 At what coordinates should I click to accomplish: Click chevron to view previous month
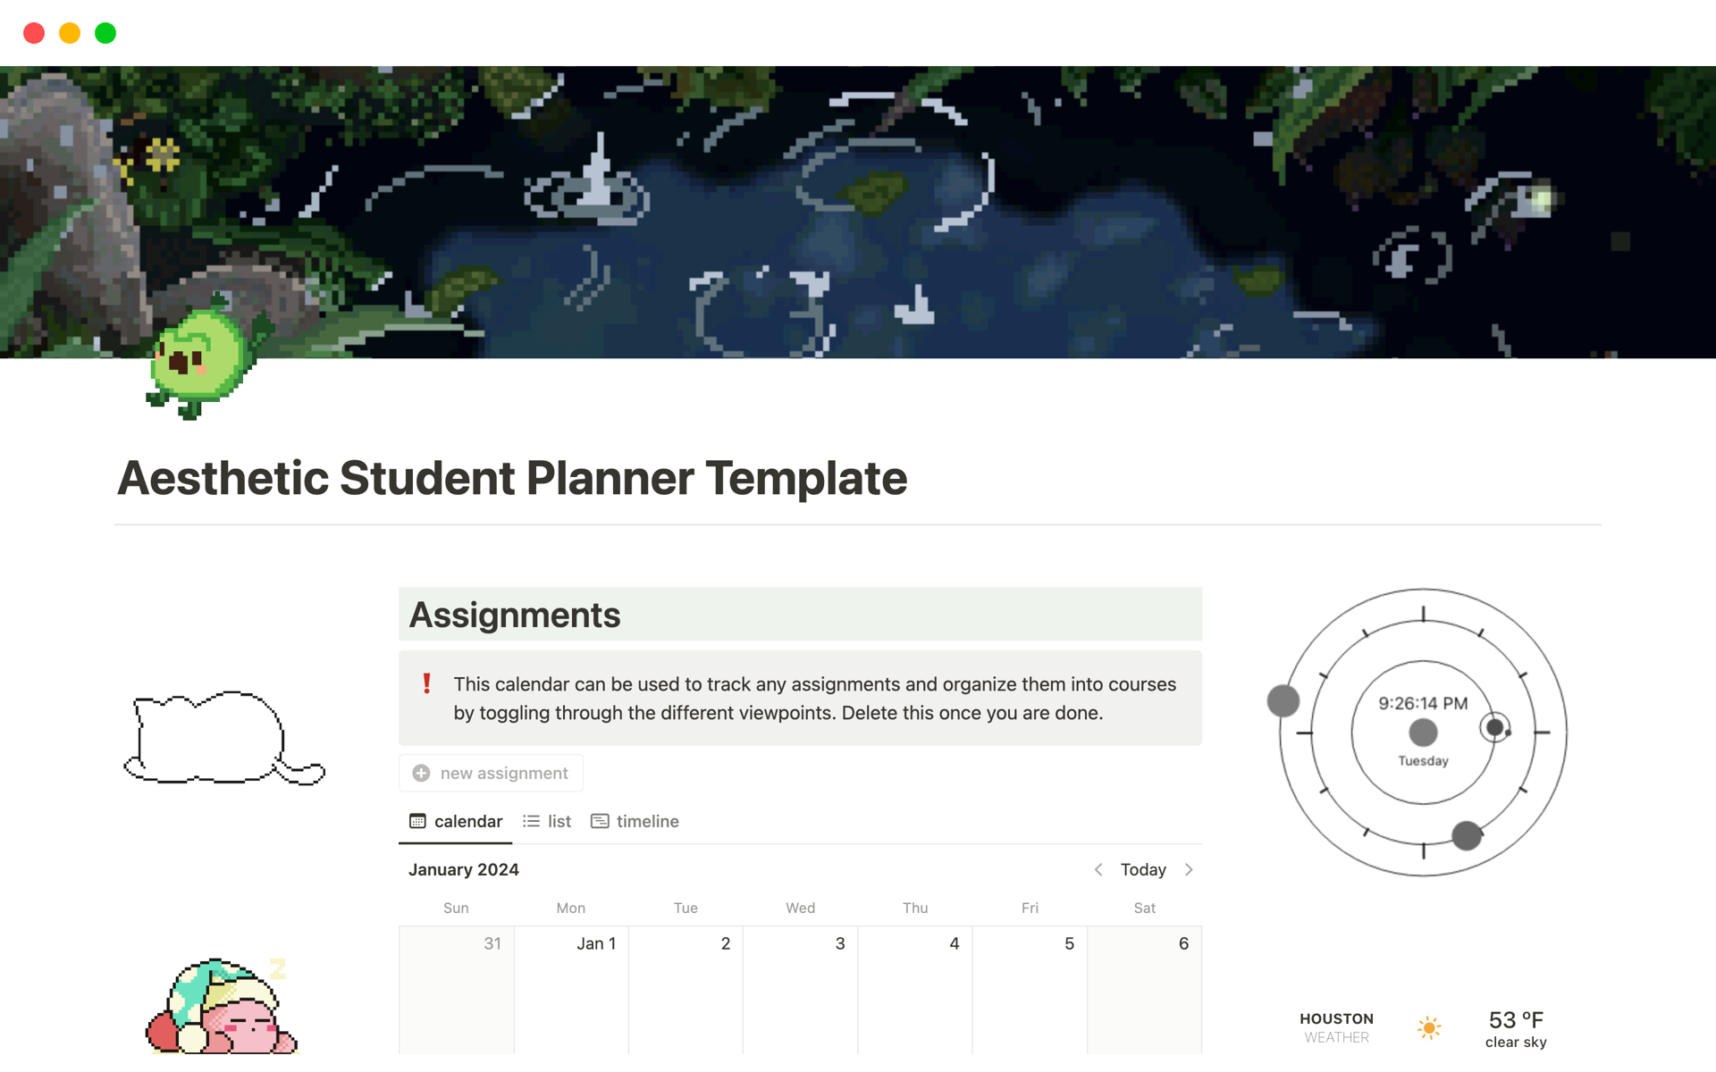(1098, 869)
